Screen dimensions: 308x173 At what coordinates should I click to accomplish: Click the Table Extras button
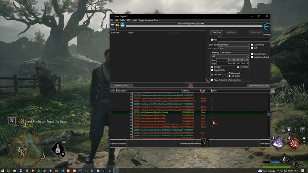coord(265,143)
